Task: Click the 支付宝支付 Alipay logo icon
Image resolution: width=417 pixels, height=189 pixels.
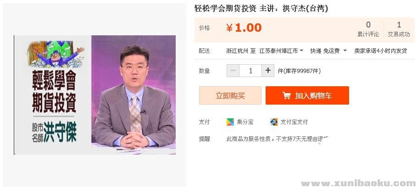Action: (274, 122)
